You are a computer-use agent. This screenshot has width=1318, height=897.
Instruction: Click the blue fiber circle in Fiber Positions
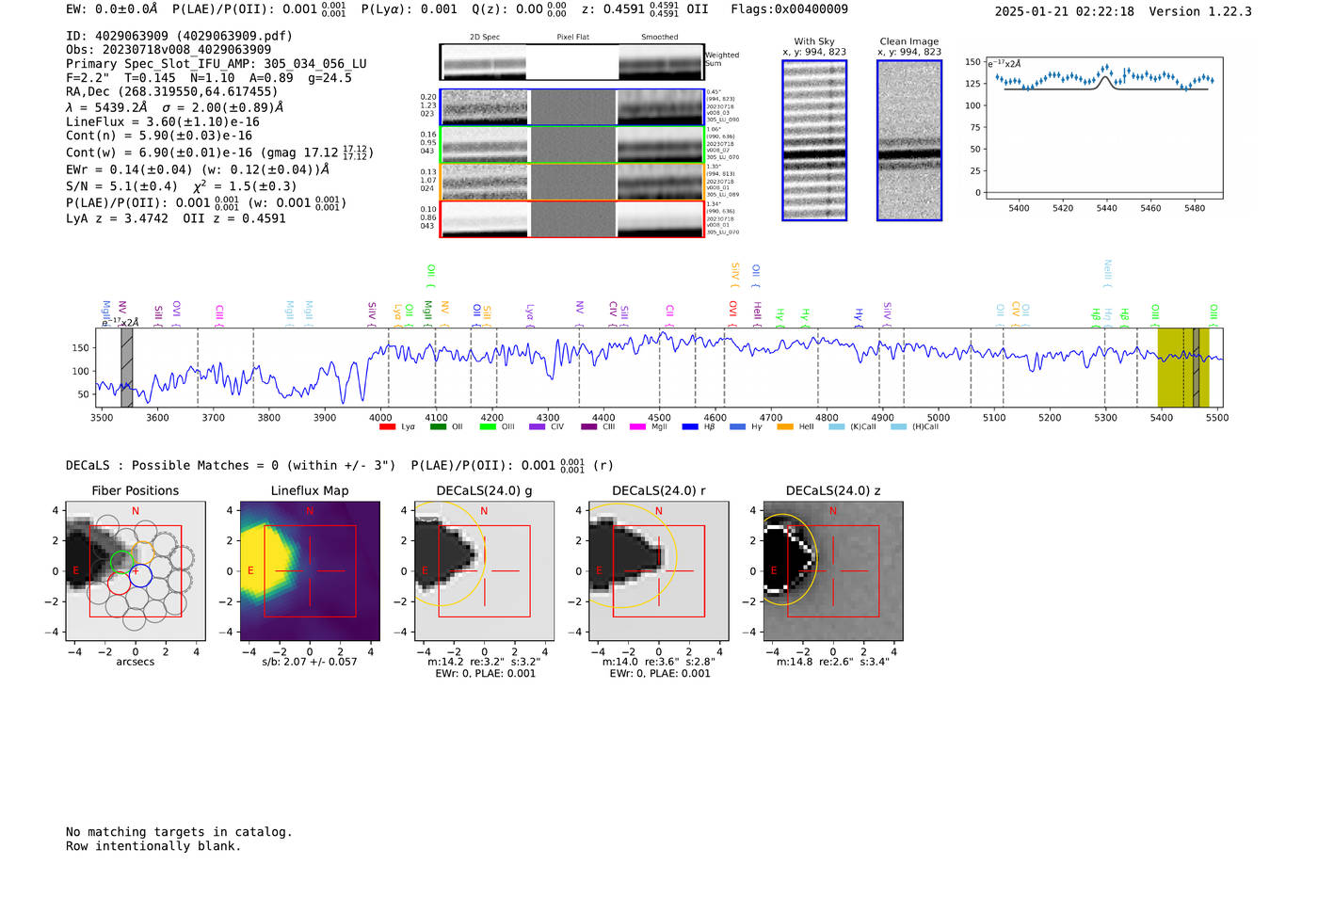(139, 576)
